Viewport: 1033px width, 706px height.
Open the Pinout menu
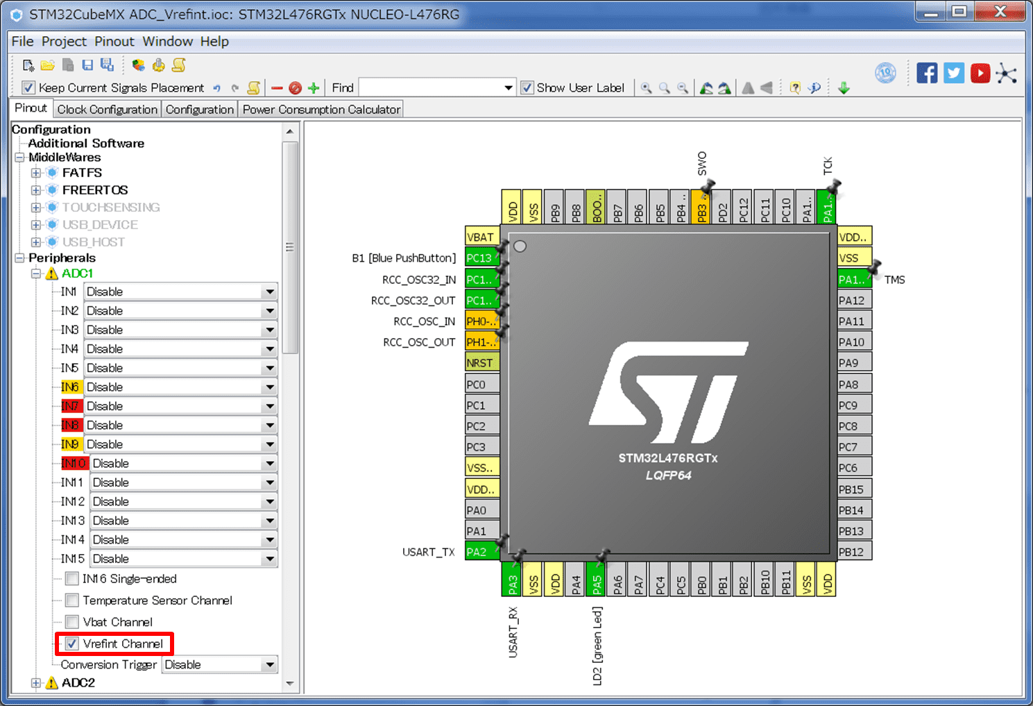[x=114, y=42]
